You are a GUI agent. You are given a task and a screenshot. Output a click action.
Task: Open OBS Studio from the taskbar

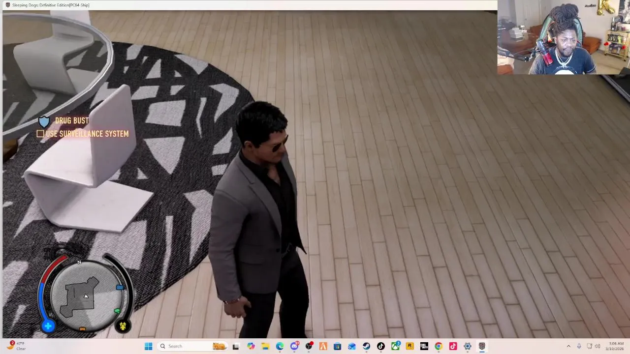point(309,346)
